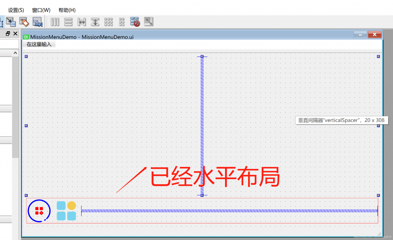Click the form's resize grip in its corner
The width and height of the screenshot is (393, 240).
coord(379,234)
